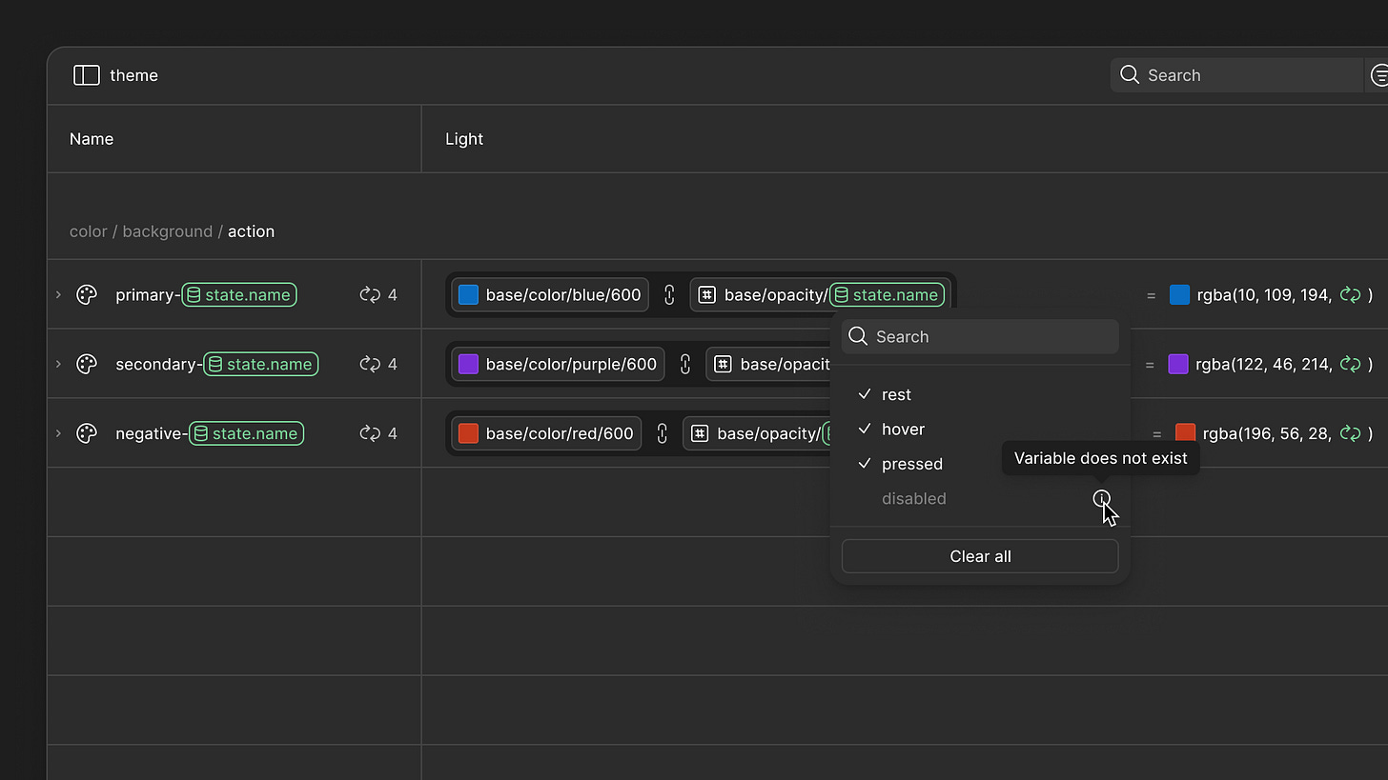Toggle the pressed state checkmark
The image size is (1388, 780).
coord(865,464)
